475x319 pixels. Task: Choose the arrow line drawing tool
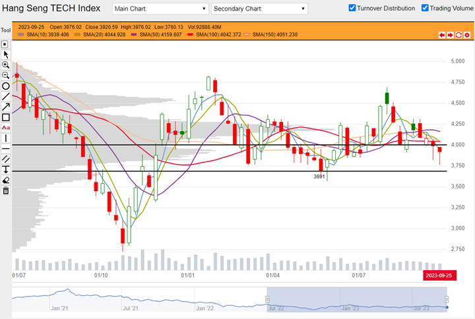tap(6, 107)
